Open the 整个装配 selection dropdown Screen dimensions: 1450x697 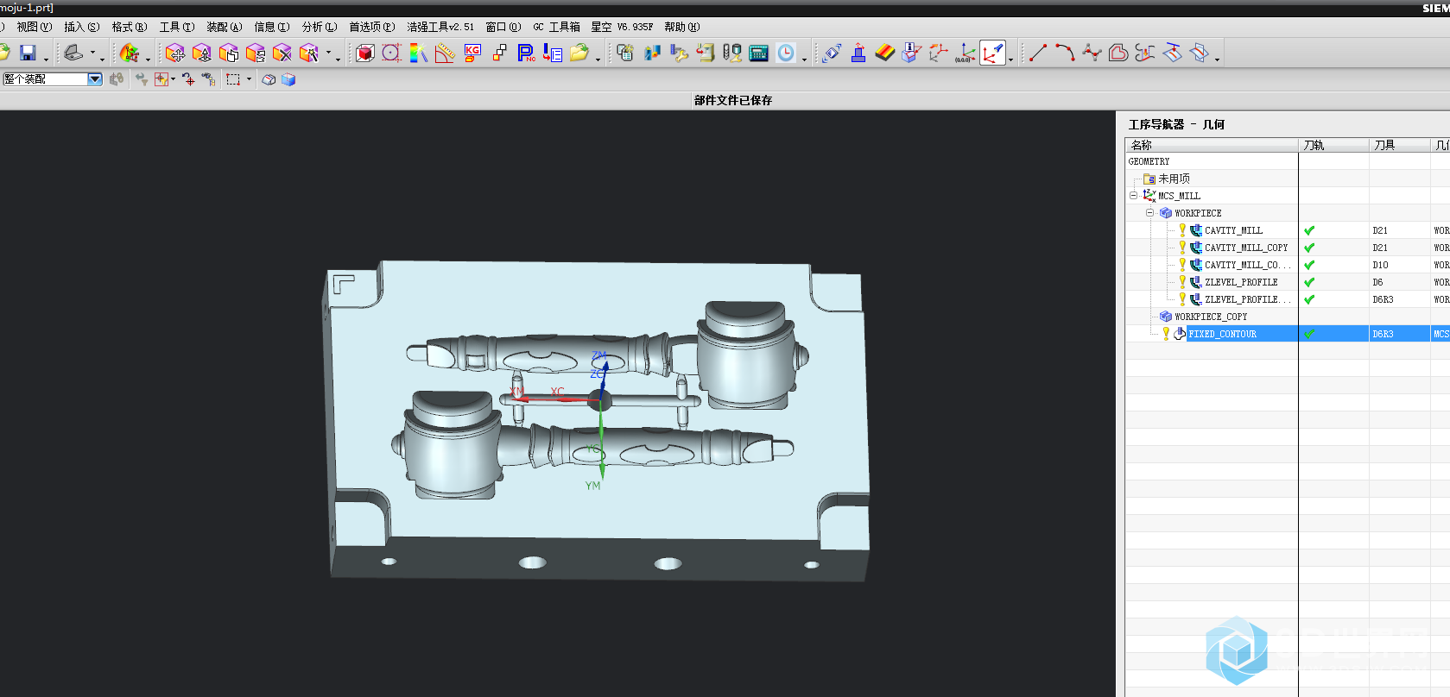[95, 79]
